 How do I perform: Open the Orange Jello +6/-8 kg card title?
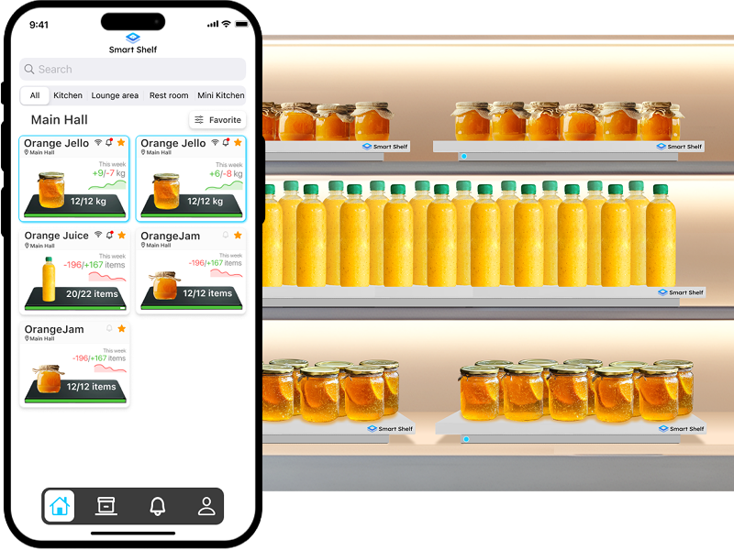(x=173, y=143)
